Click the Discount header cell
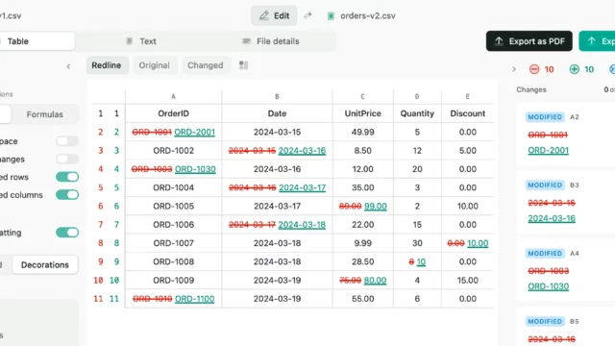Viewport: 615px width, 346px height. point(468,113)
